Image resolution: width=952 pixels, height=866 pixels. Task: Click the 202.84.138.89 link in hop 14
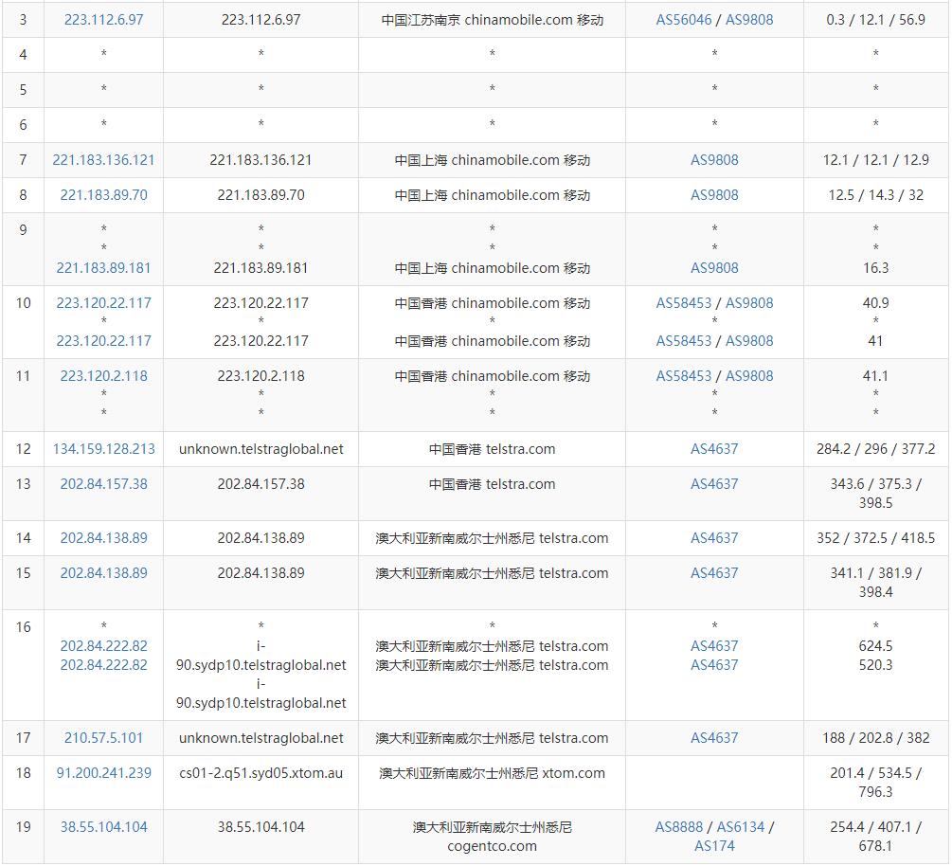104,538
